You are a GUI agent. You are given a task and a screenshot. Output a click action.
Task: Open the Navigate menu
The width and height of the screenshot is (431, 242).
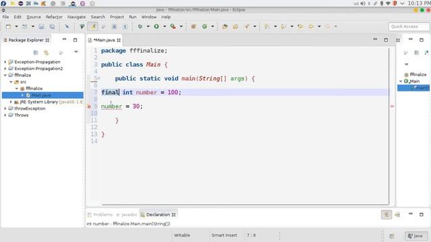click(76, 17)
